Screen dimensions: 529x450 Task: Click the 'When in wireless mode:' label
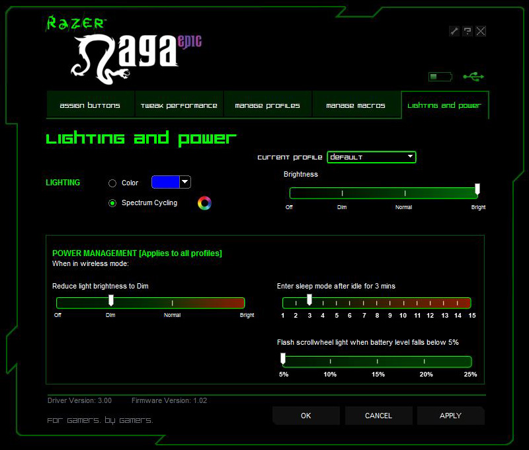pos(91,263)
